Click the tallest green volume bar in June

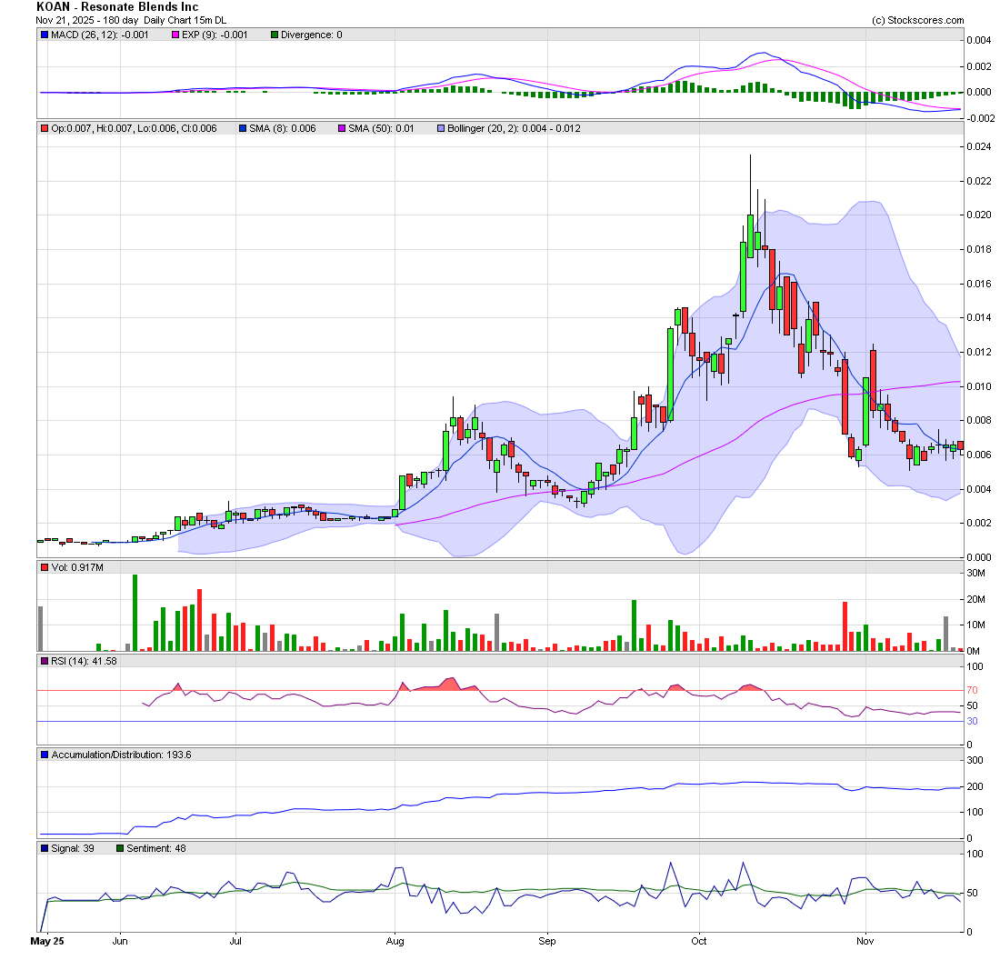pos(135,613)
